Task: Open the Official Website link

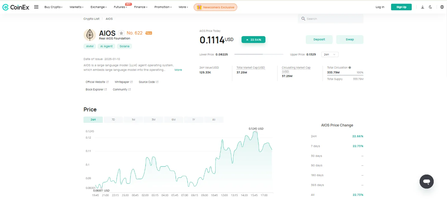Action: (97, 82)
